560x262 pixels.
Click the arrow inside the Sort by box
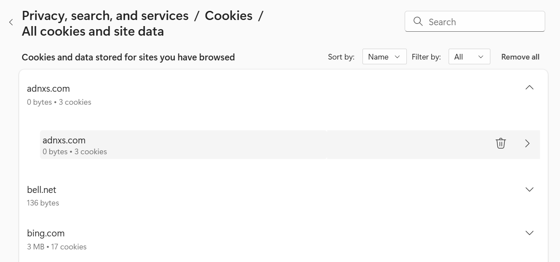(397, 57)
